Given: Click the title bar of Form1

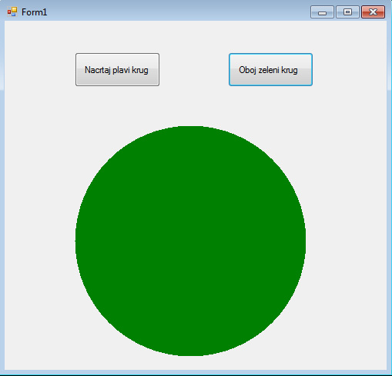Looking at the screenshot, I should click(x=177, y=12).
